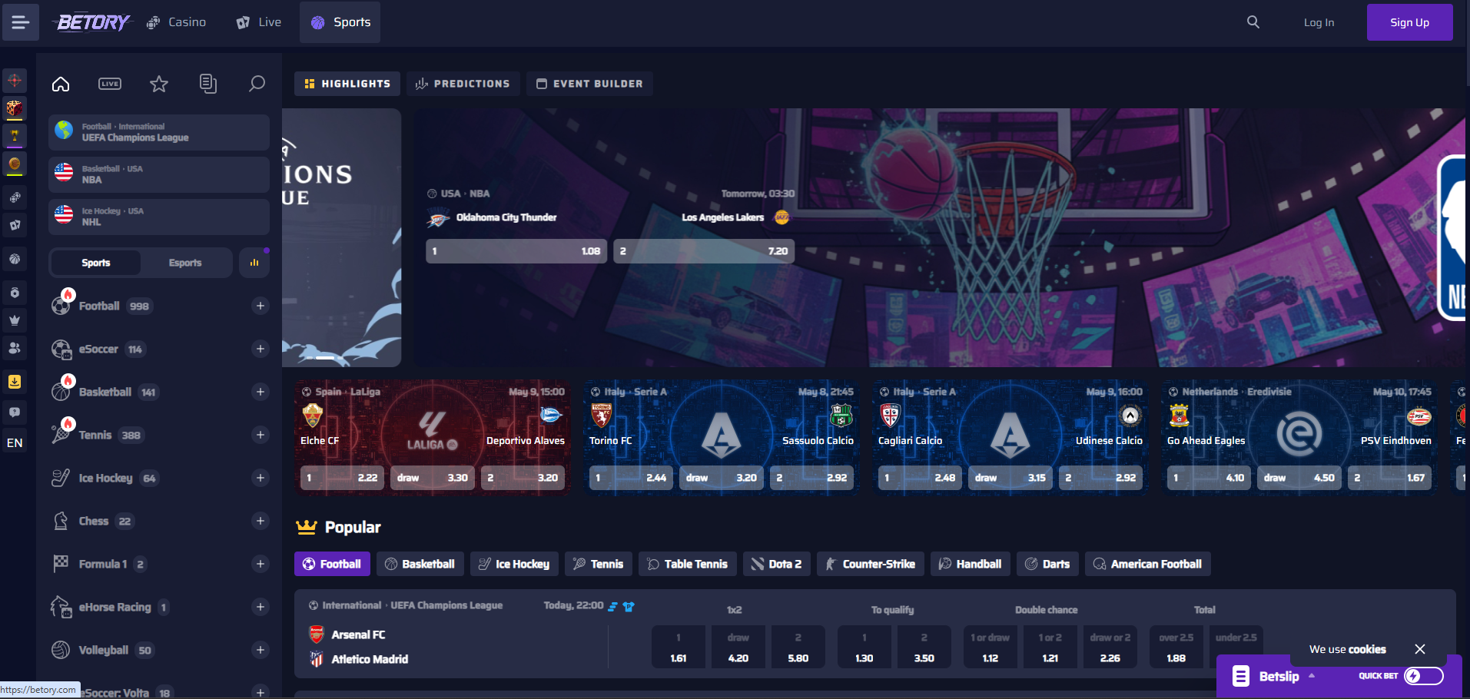Open sidebar search magnifier icon
The height and width of the screenshot is (699, 1470).
coord(257,84)
